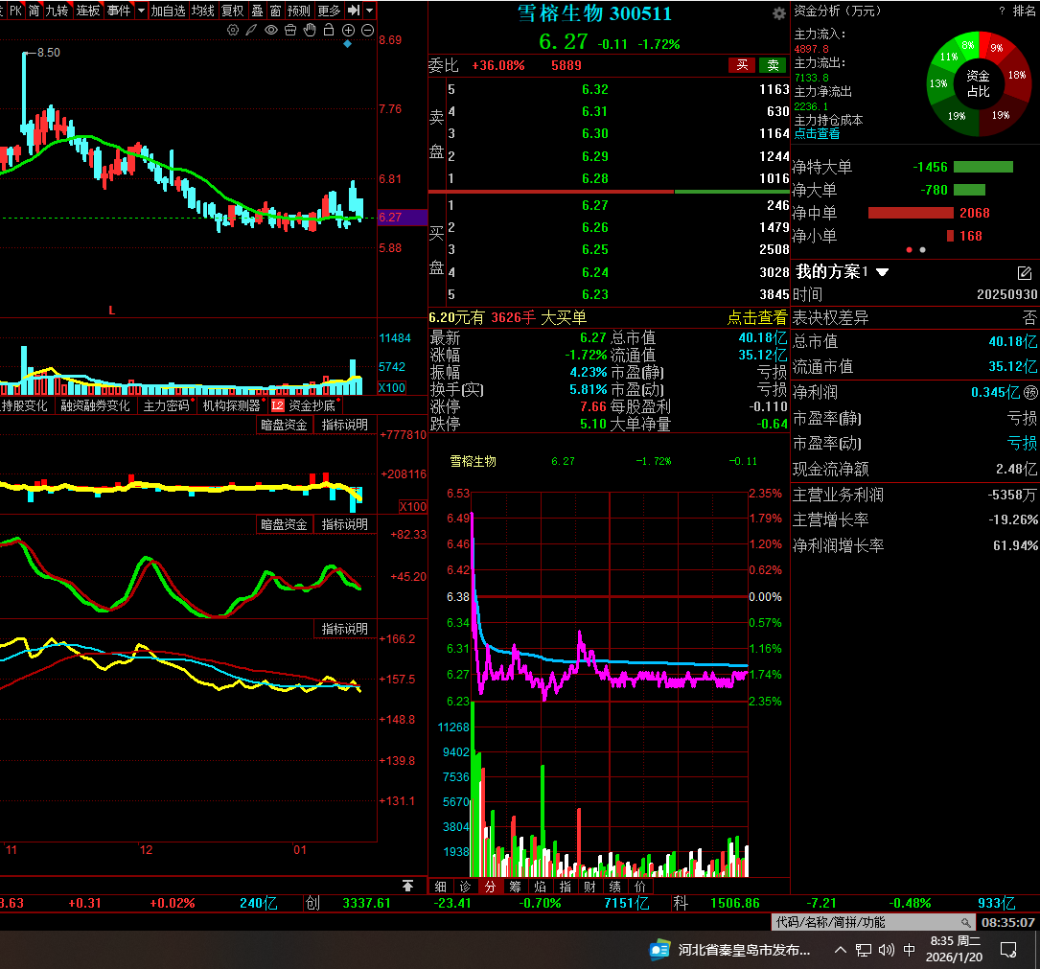Switch to 资金抄底 tab
Image resolution: width=1040 pixels, height=969 pixels.
[x=305, y=405]
